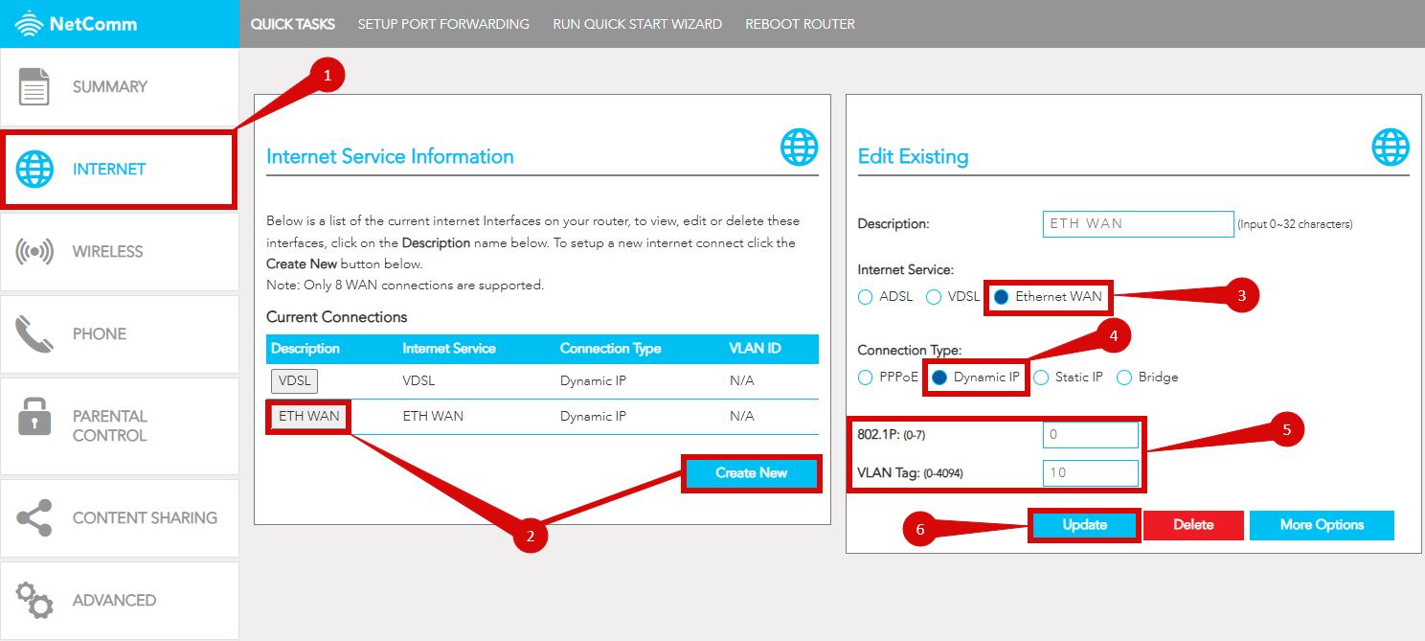Open PARENTAL CONTROL settings
This screenshot has width=1425, height=641.
pos(119,426)
